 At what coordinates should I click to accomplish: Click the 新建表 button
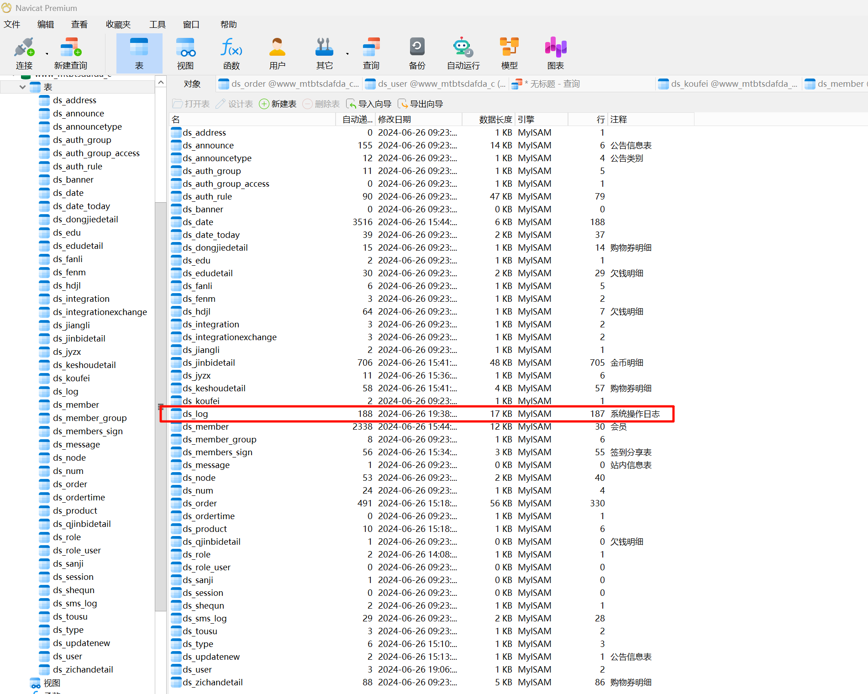point(278,104)
